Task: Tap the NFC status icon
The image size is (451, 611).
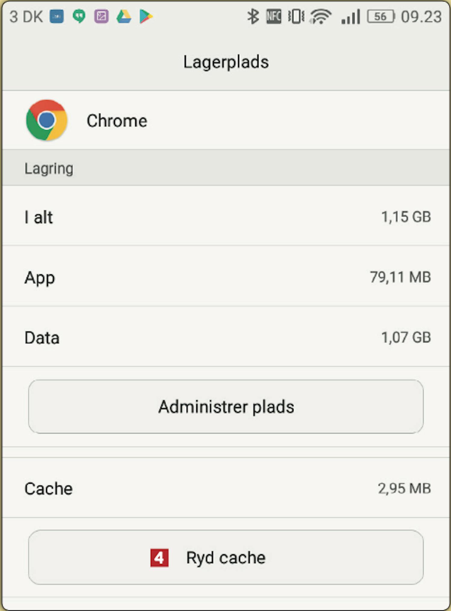Action: click(x=274, y=17)
